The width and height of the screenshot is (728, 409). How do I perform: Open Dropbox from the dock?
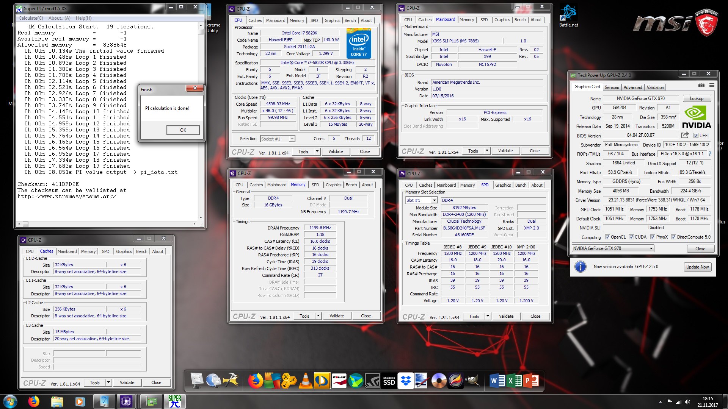(x=405, y=381)
